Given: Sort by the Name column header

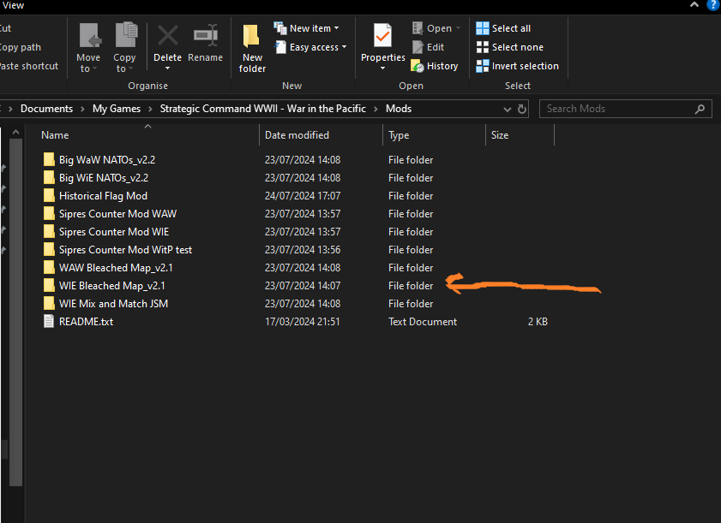Looking at the screenshot, I should point(55,135).
